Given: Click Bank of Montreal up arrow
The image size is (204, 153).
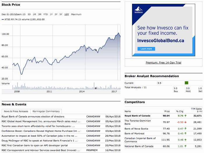Looking at the screenshot, I should pyautogui.click(x=186, y=134).
